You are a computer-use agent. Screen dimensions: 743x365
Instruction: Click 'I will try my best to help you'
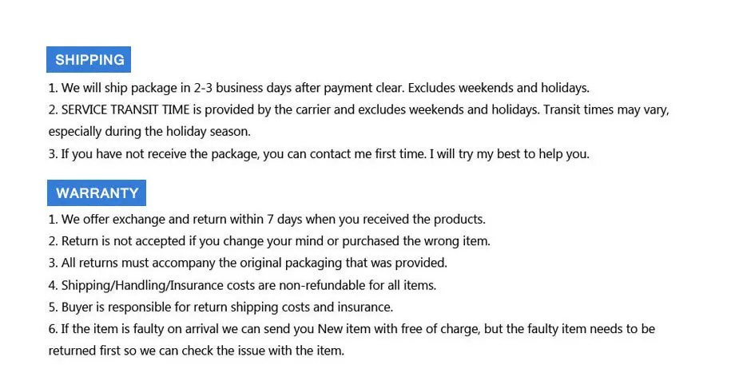(510, 154)
